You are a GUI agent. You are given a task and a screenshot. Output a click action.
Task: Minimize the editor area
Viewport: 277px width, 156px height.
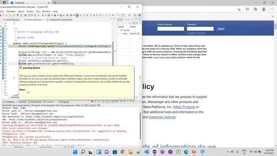point(111,19)
